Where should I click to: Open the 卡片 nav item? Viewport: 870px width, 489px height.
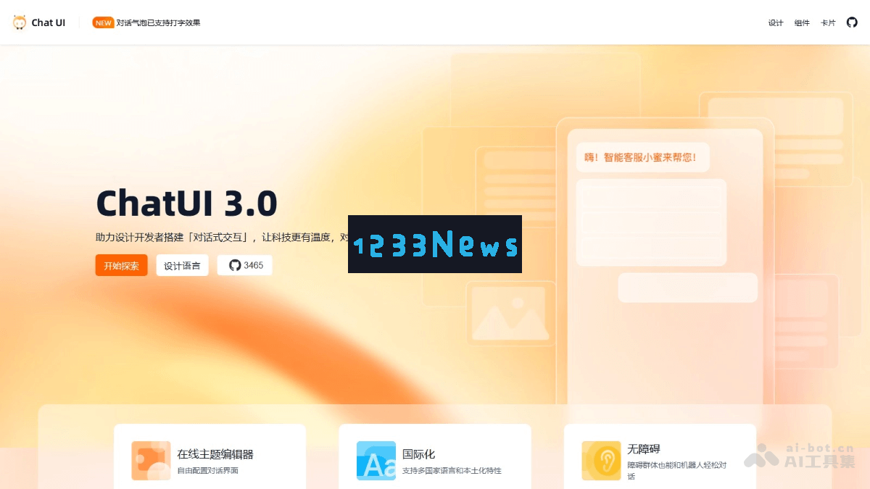pyautogui.click(x=828, y=23)
